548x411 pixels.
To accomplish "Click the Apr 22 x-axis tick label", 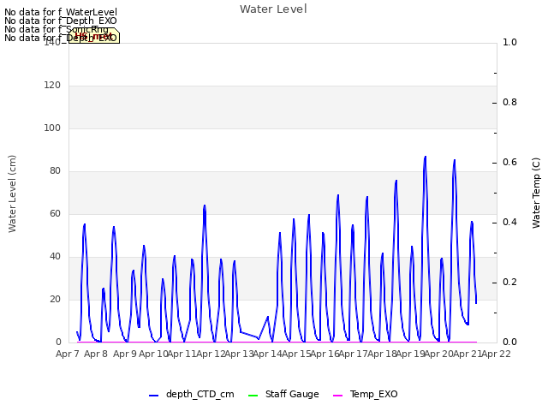I will pyautogui.click(x=496, y=354).
